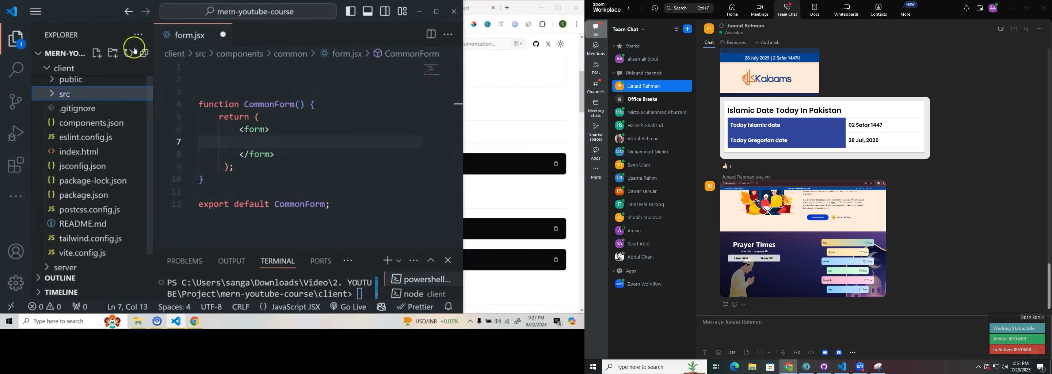The height and width of the screenshot is (374, 1052).
Task: Open DMs in Zoom sidebar
Action: 596,68
